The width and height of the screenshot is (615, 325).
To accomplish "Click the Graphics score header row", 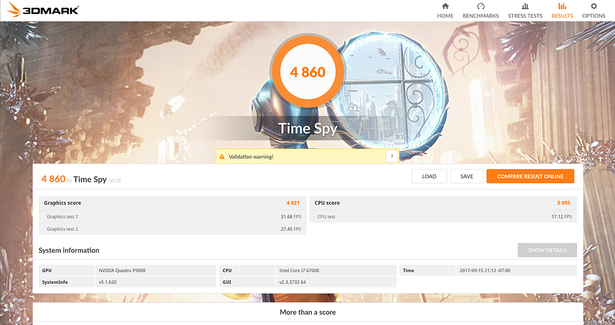I will click(172, 203).
